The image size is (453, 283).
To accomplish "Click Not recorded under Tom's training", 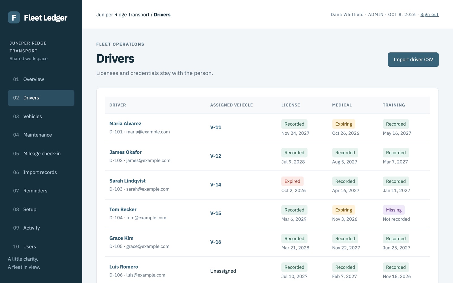I will click(x=396, y=219).
